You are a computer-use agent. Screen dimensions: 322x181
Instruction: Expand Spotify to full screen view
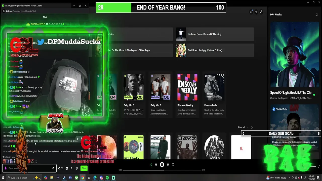click(x=319, y=166)
